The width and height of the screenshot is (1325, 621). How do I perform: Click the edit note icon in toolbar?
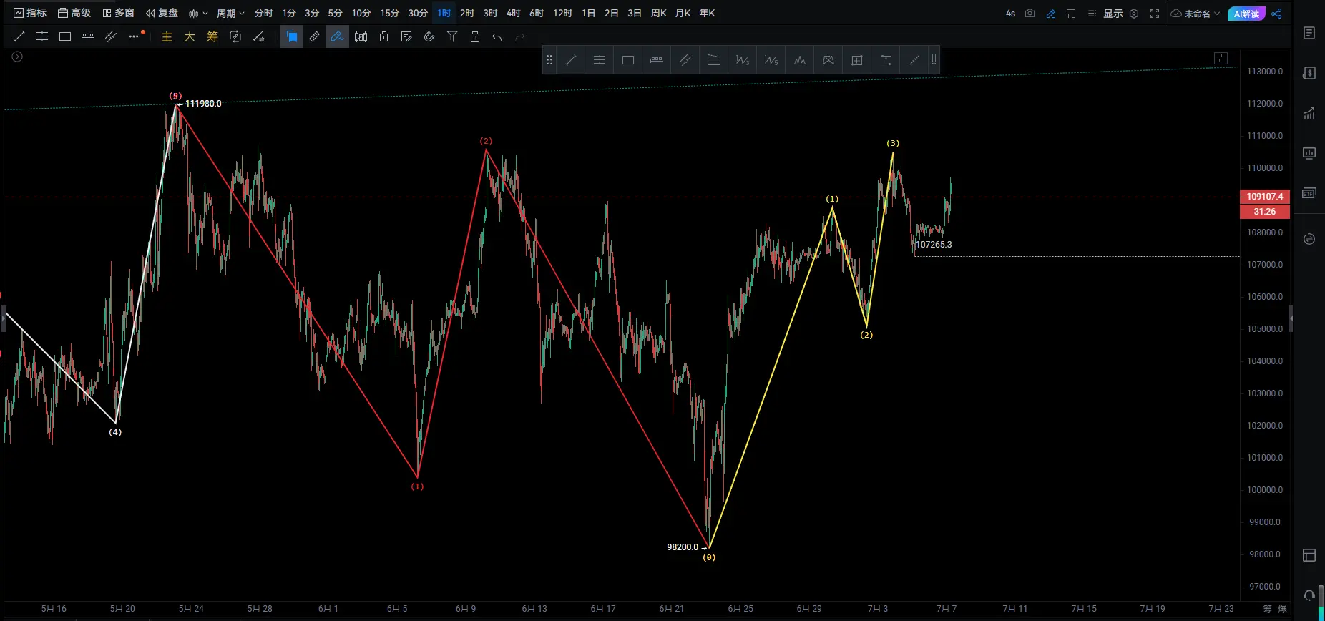click(x=406, y=36)
